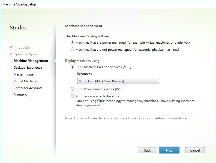Click the Operating System checkmark icon
The width and height of the screenshot is (216, 163).
(x=11, y=54)
